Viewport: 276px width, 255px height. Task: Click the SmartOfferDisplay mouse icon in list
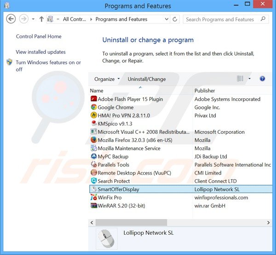pos(94,189)
